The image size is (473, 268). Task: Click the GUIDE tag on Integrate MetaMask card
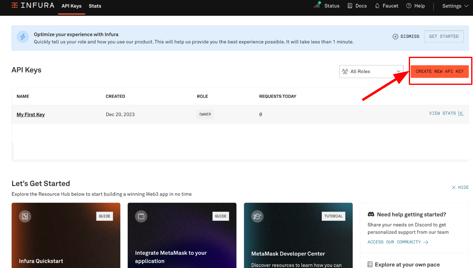[x=221, y=216]
